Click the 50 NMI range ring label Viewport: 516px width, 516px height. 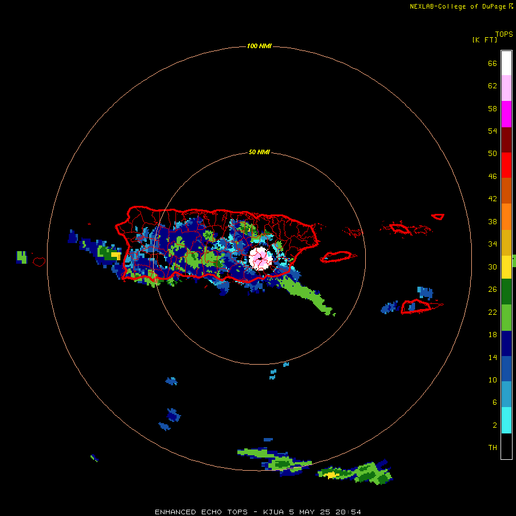coord(259,152)
